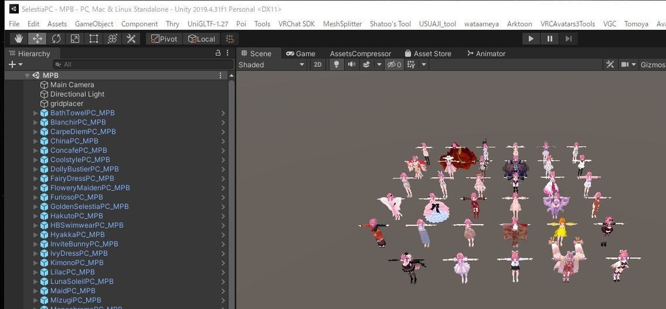The width and height of the screenshot is (666, 309).
Task: Click the MaidPC_MPB prefab cube icon
Action: [44, 291]
